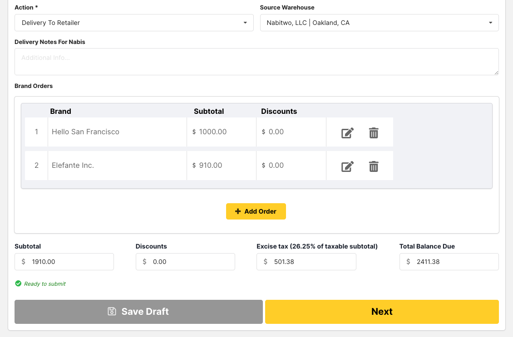
Task: Click the plus icon on Add Order
Action: tap(238, 211)
